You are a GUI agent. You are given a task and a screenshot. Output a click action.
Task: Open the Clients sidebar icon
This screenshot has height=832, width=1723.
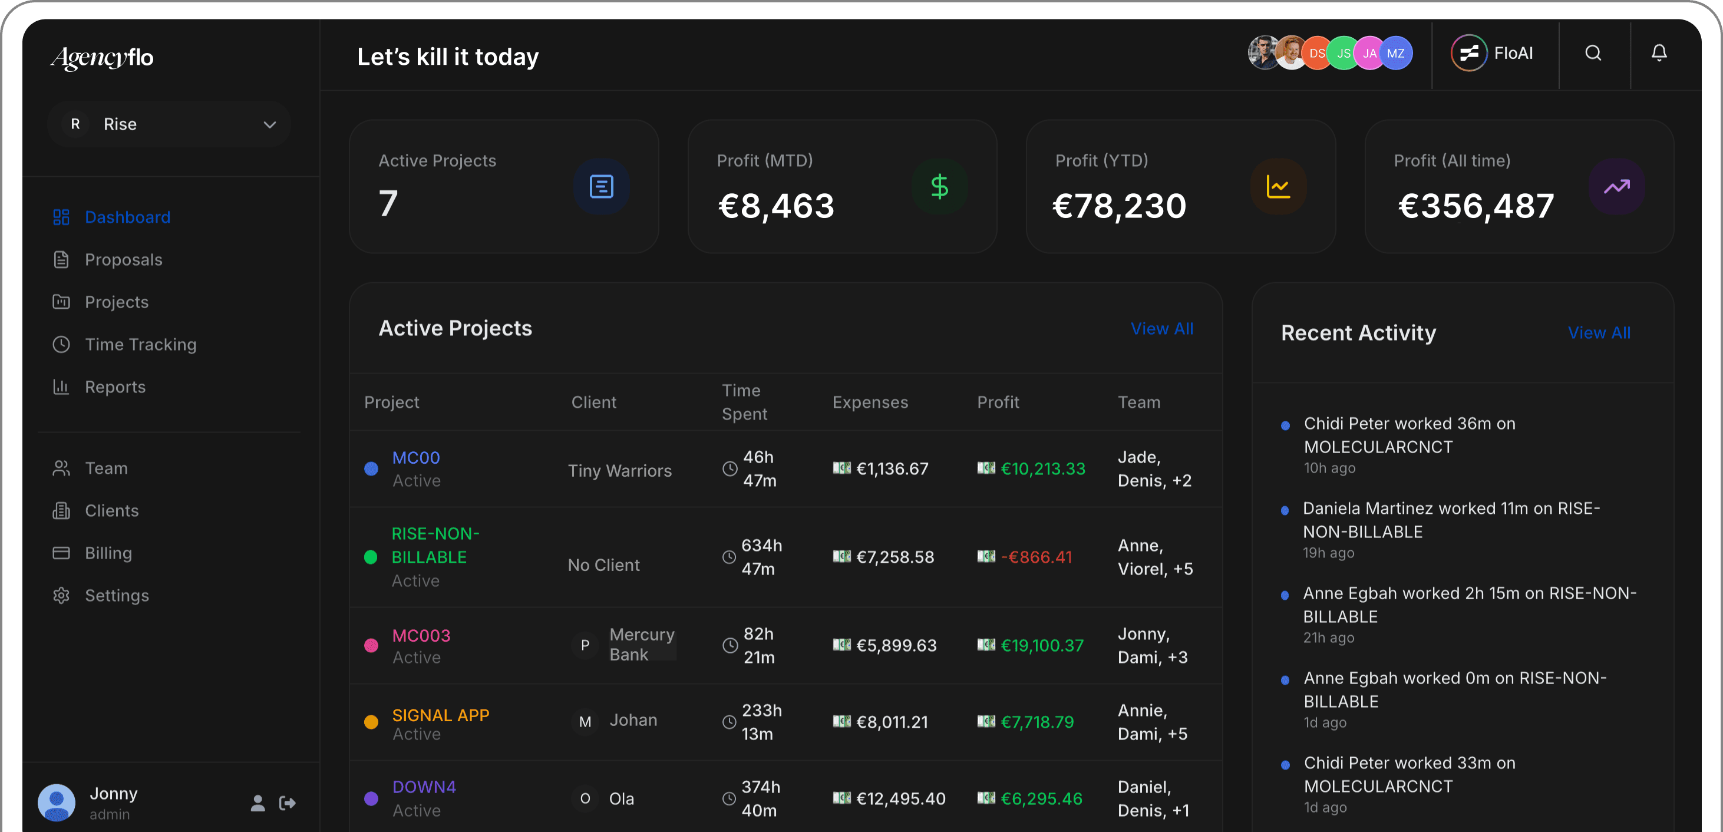(61, 510)
